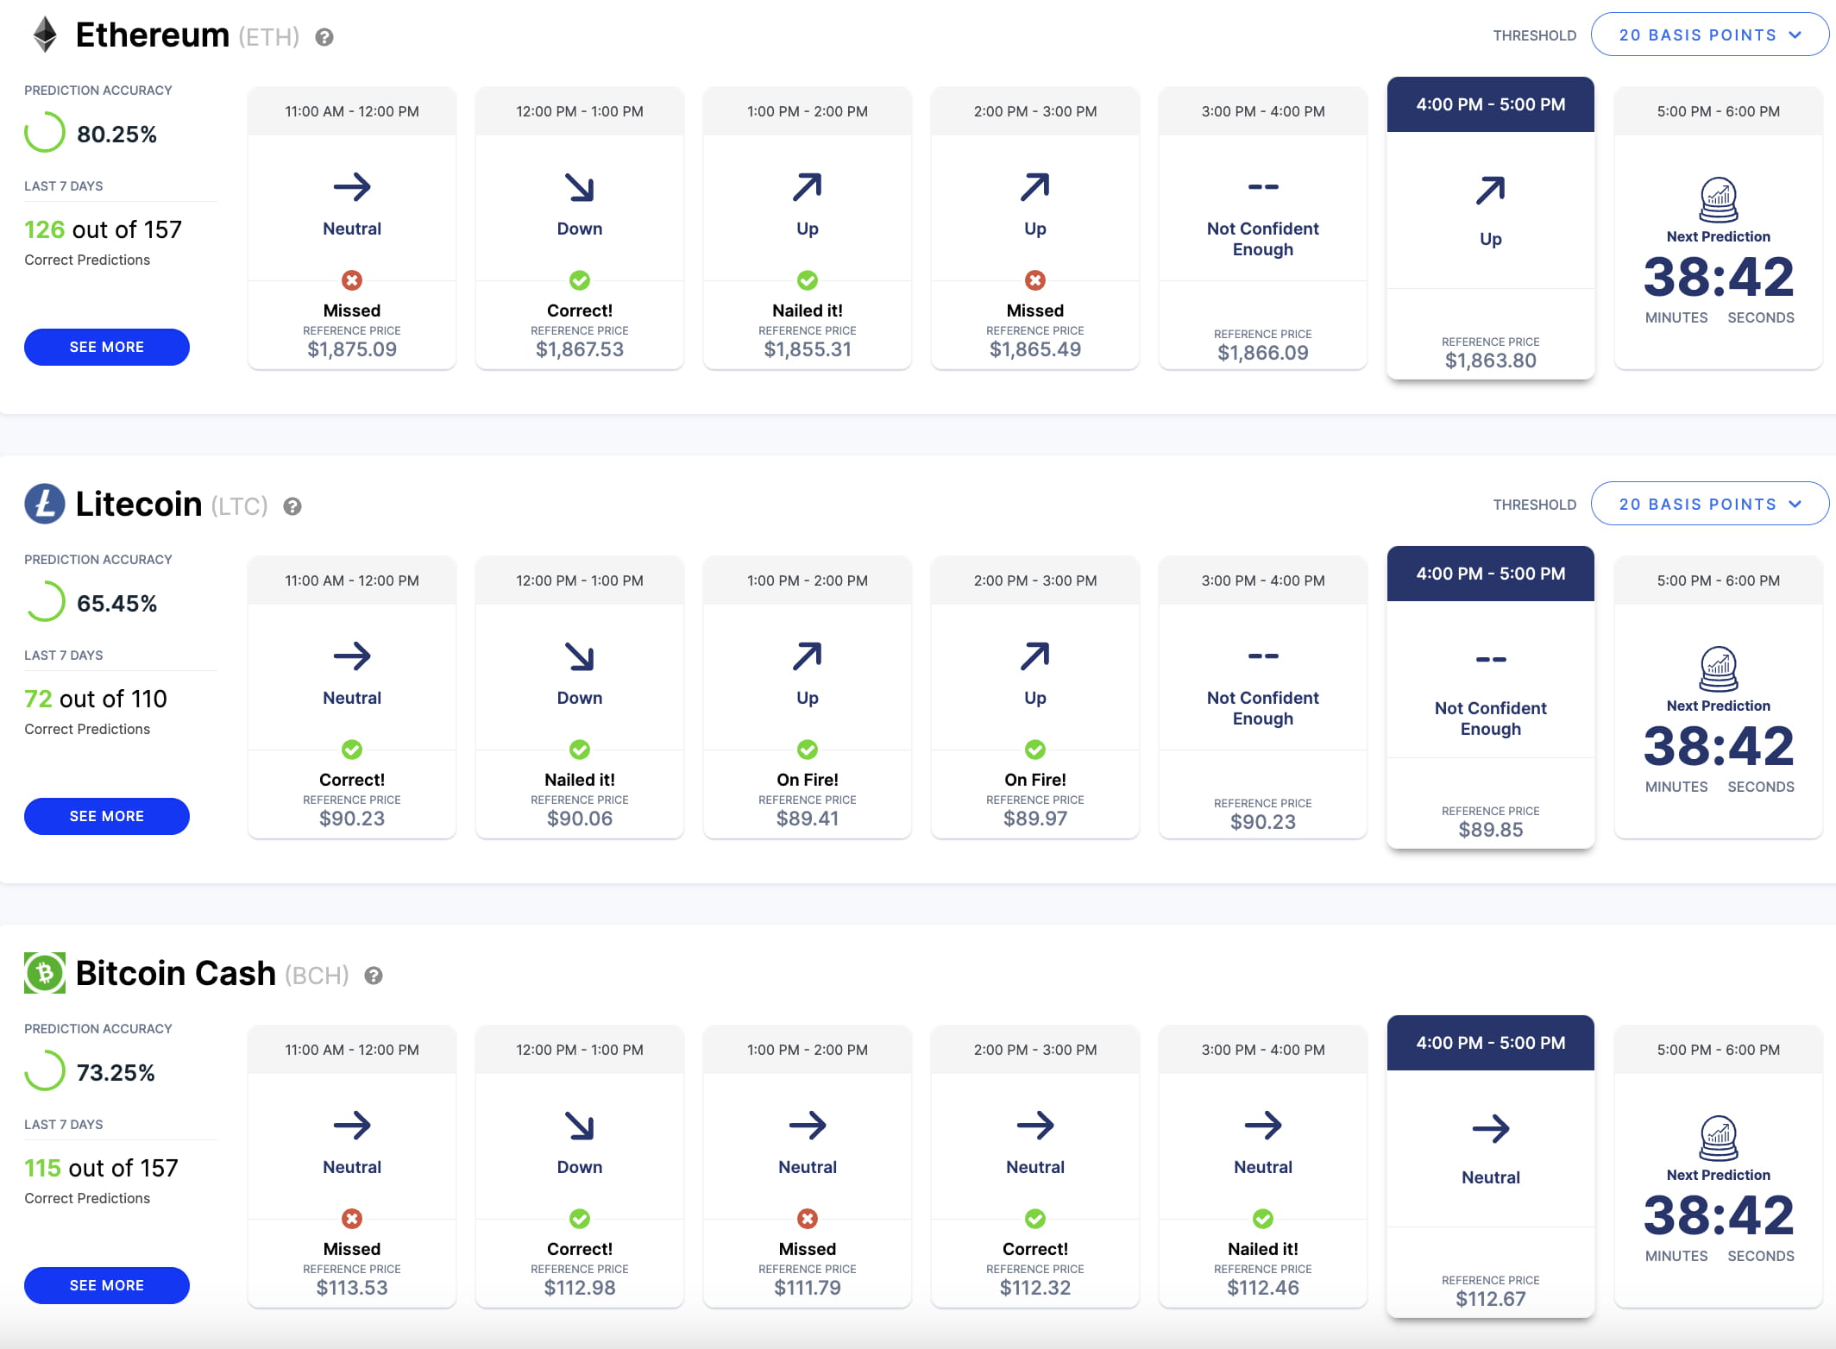Viewport: 1836px width, 1349px height.
Task: Click Ethereum's SEE MORE button
Action: click(107, 347)
